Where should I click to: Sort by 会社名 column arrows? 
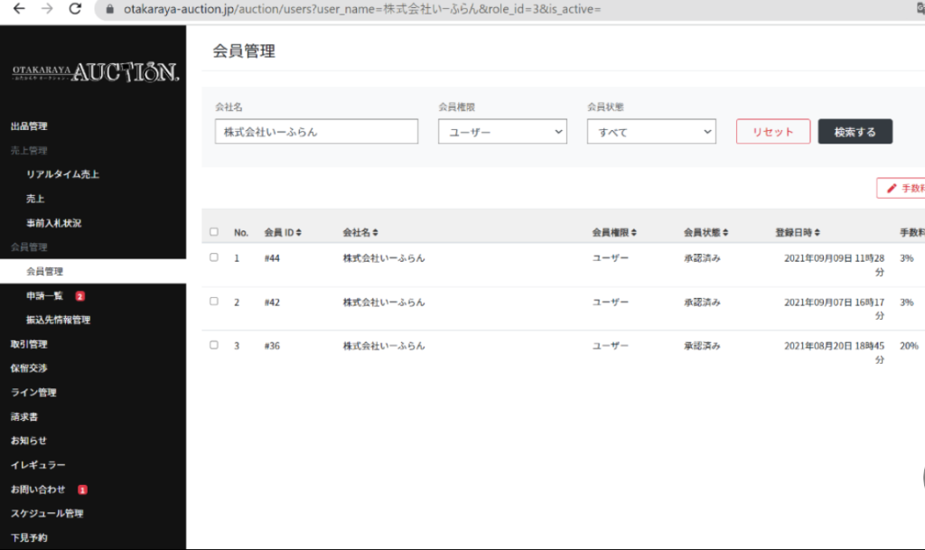click(375, 233)
